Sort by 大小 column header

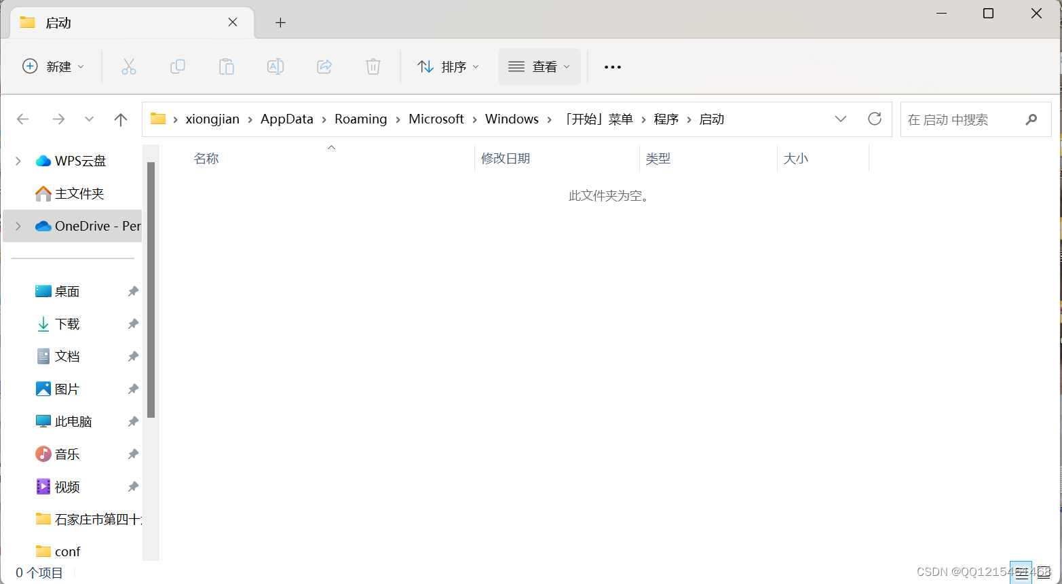click(796, 158)
